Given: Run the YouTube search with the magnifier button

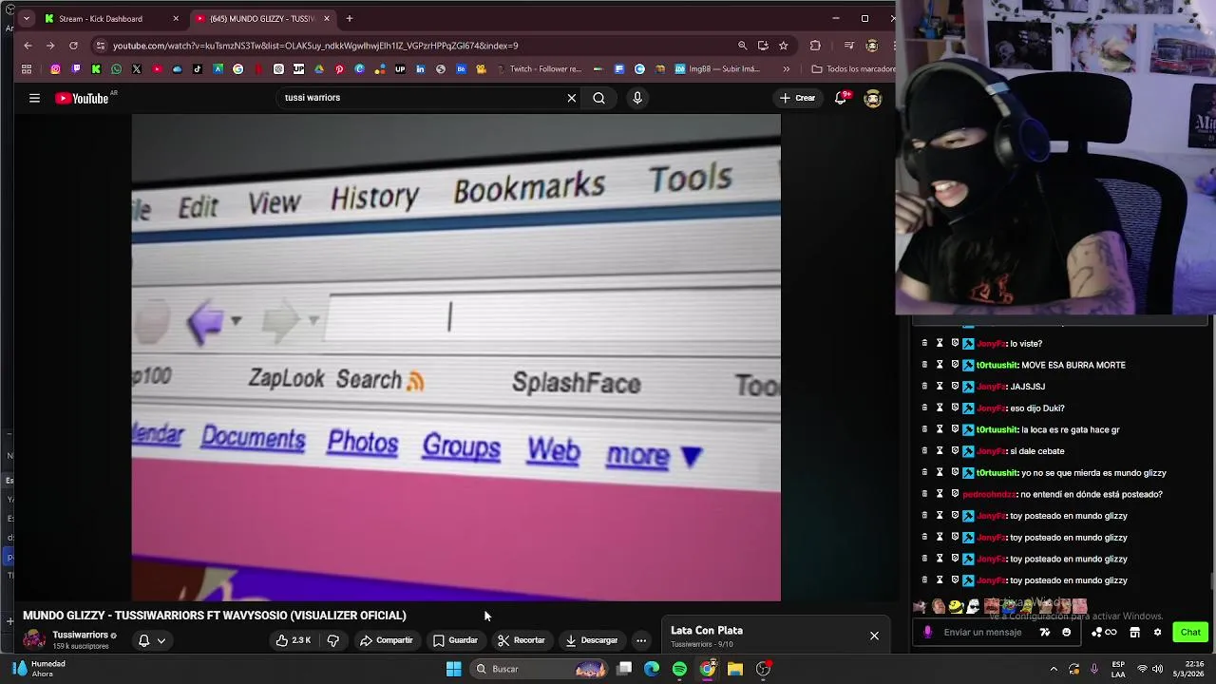Looking at the screenshot, I should (598, 98).
